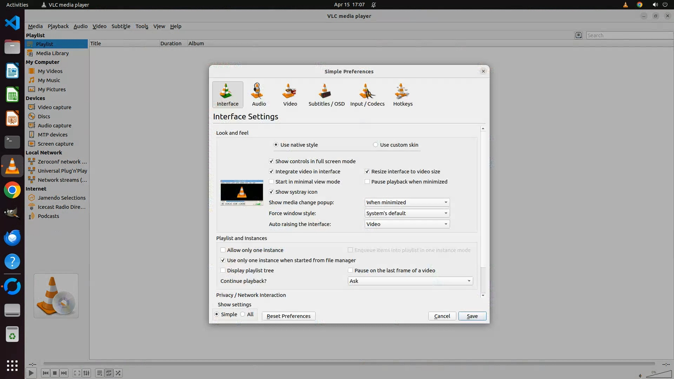Image resolution: width=674 pixels, height=379 pixels.
Task: Enable Start in minimal view mode
Action: (x=271, y=182)
